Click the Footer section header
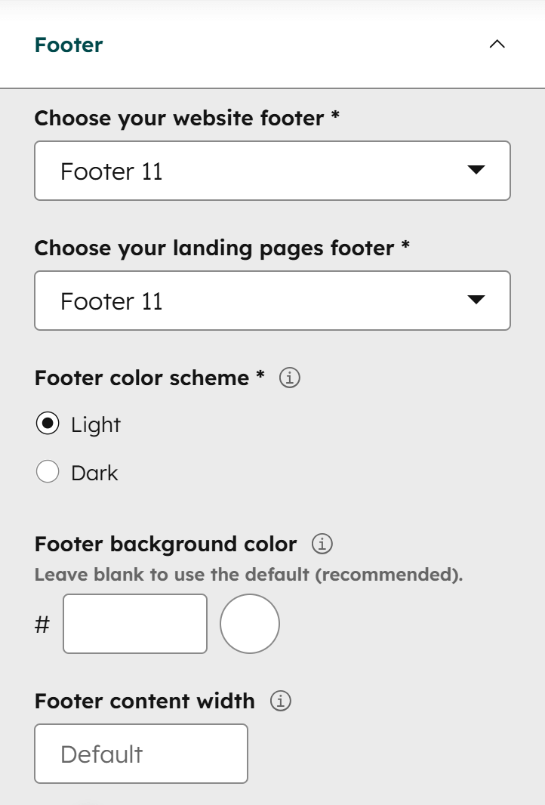545x805 pixels. tap(272, 45)
